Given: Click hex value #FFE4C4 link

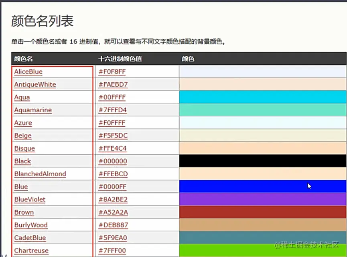Looking at the screenshot, I should point(112,148).
